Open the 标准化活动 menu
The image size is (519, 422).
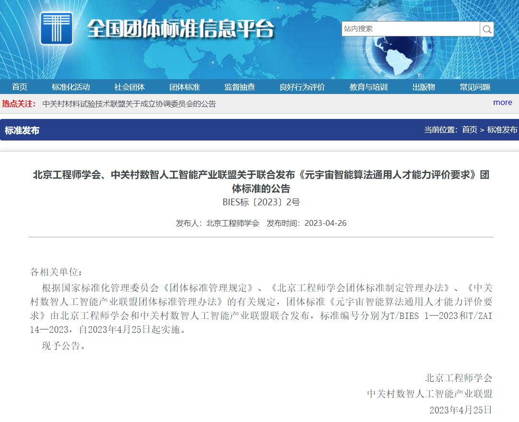71,87
